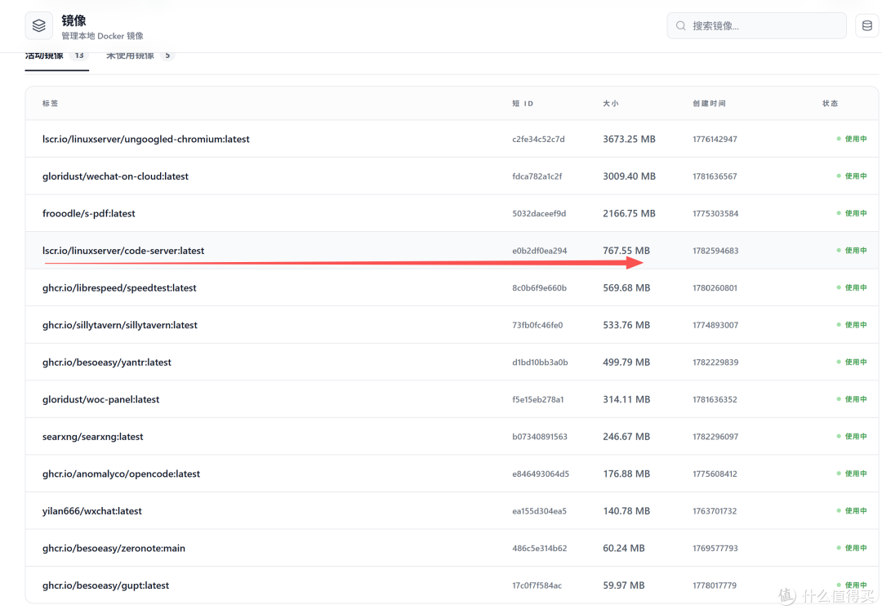Select the gloridust/wechat-on-cloud:latest image
The image size is (882, 614).
click(452, 176)
